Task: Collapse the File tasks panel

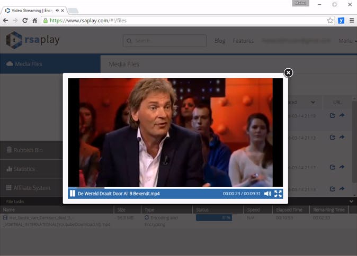Action: pos(351,201)
